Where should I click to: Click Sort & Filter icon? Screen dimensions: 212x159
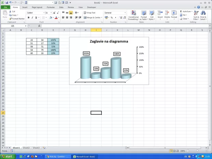coord(196,15)
